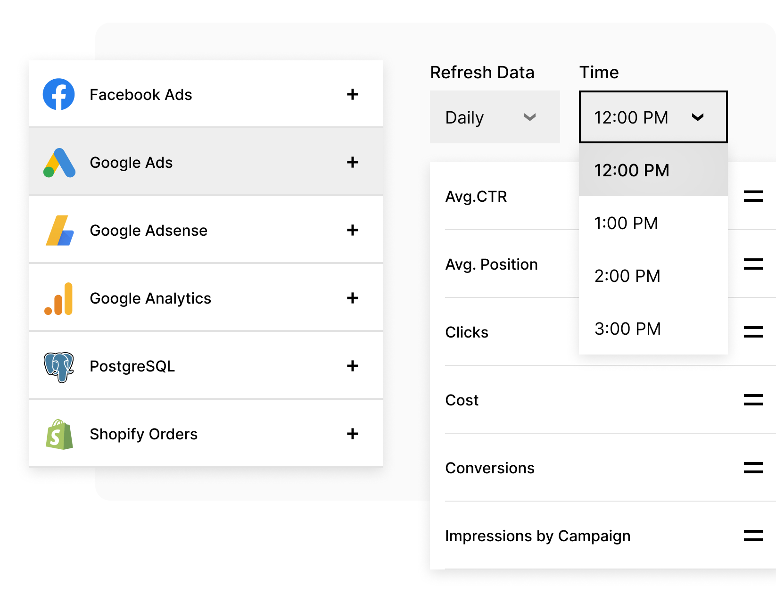Click the Avg.CTR metric label
This screenshot has width=776, height=602.
point(476,197)
